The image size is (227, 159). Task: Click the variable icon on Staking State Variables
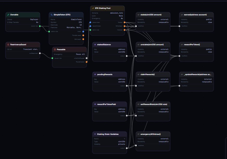point(95,134)
